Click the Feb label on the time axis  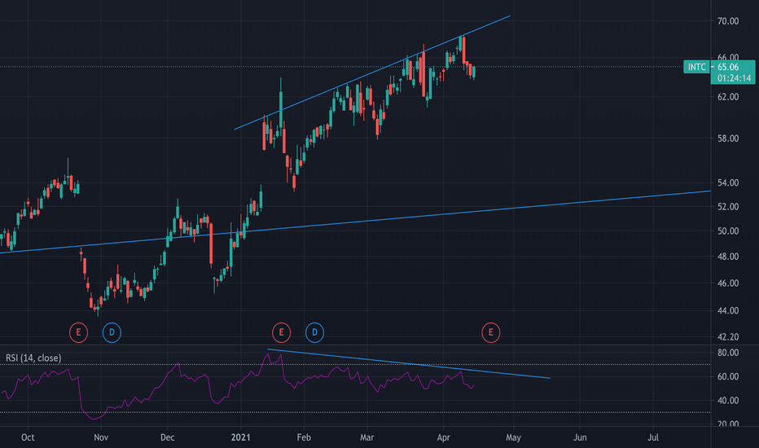tap(304, 437)
